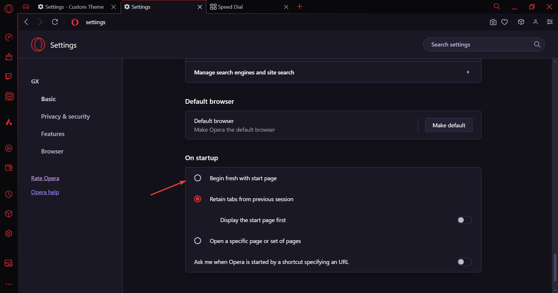Open the Features settings section

pyautogui.click(x=53, y=134)
